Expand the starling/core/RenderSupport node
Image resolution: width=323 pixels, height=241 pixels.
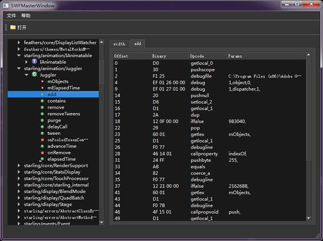click(x=19, y=166)
